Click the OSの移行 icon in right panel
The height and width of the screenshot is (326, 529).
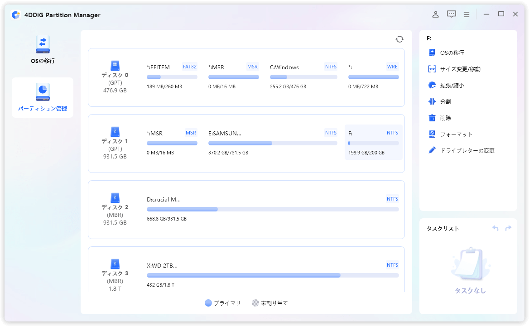click(x=432, y=53)
